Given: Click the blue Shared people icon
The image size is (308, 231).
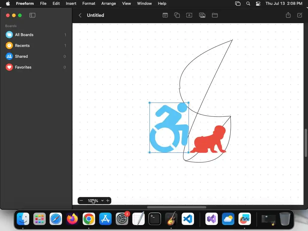Looking at the screenshot, I should tap(9, 56).
